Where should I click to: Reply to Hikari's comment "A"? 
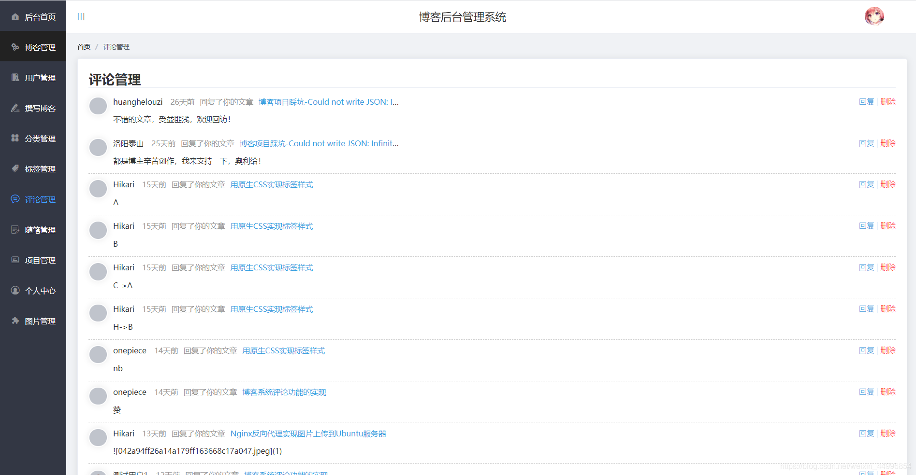pyautogui.click(x=867, y=184)
